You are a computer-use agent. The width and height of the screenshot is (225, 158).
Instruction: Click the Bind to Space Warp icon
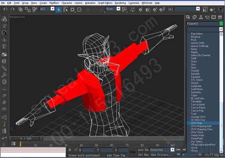pyautogui.click(x=34, y=9)
